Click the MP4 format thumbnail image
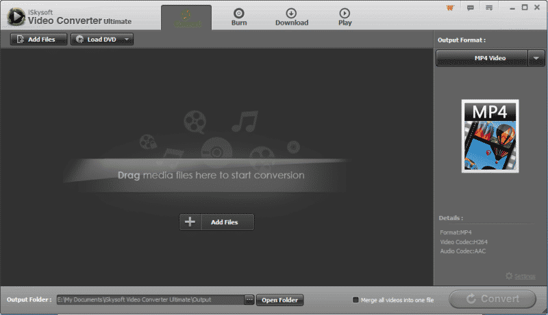Screen dimensions: 548x315 [x=490, y=136]
